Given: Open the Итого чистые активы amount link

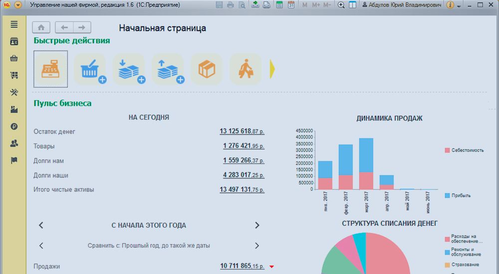Looking at the screenshot, I should click(x=242, y=189).
